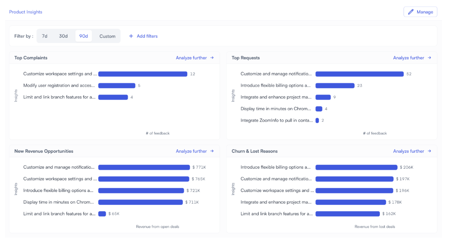Click the churn bar showing $196K
This screenshot has width=453, height=241.
354,191
